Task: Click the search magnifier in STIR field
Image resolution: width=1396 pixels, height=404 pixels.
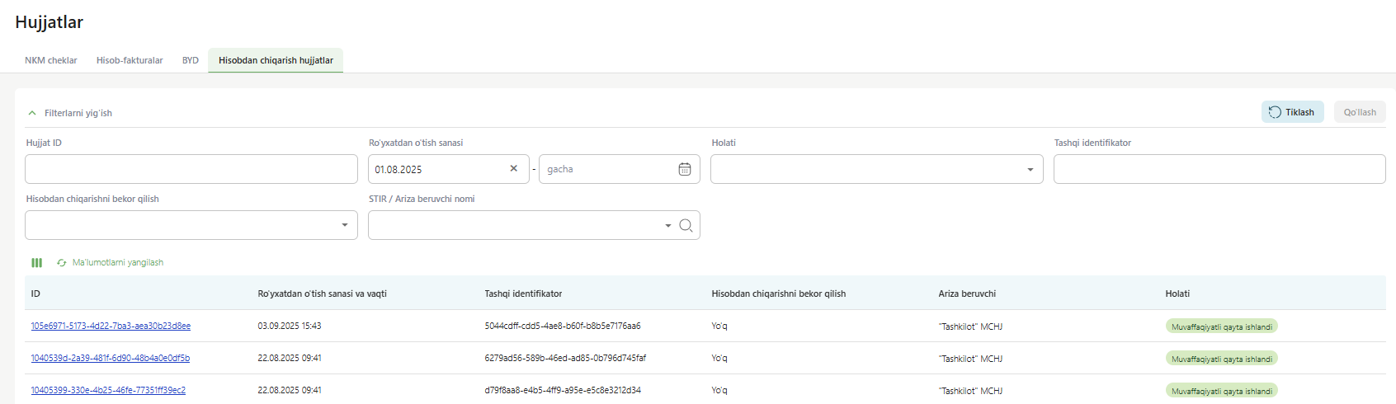Action: point(686,225)
